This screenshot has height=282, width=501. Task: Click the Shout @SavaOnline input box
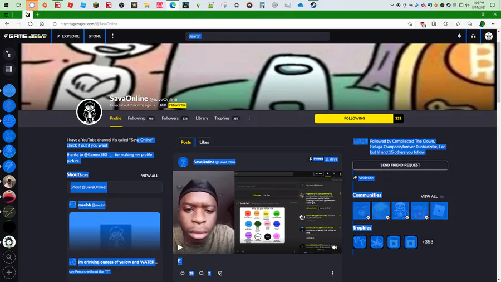point(115,187)
